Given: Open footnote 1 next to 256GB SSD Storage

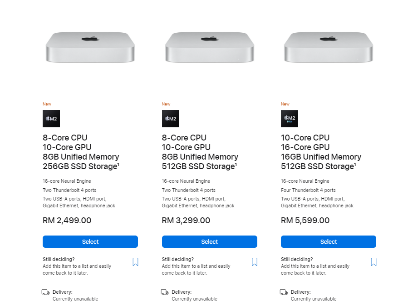Looking at the screenshot, I should pos(118,164).
